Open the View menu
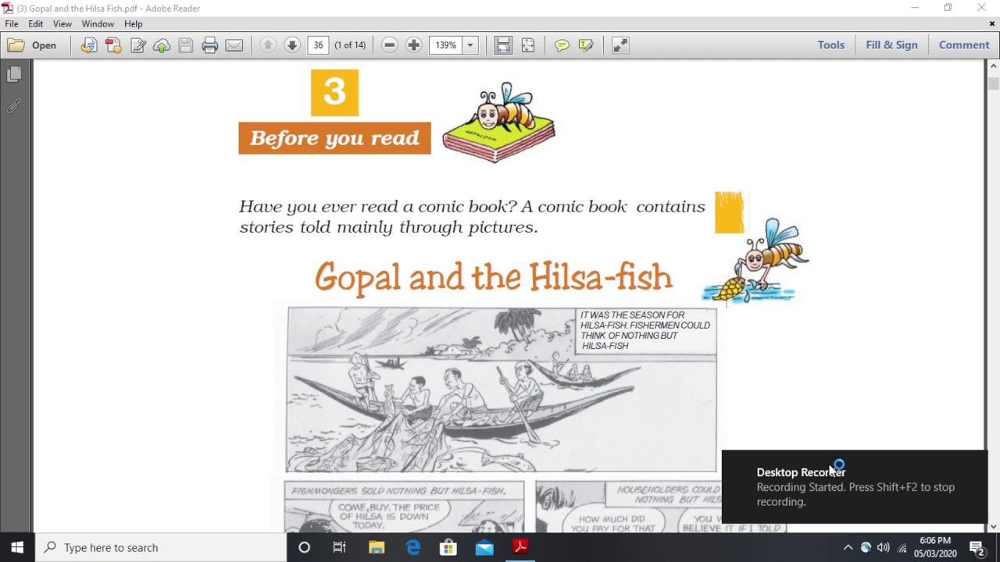This screenshot has width=1000, height=562. (62, 24)
